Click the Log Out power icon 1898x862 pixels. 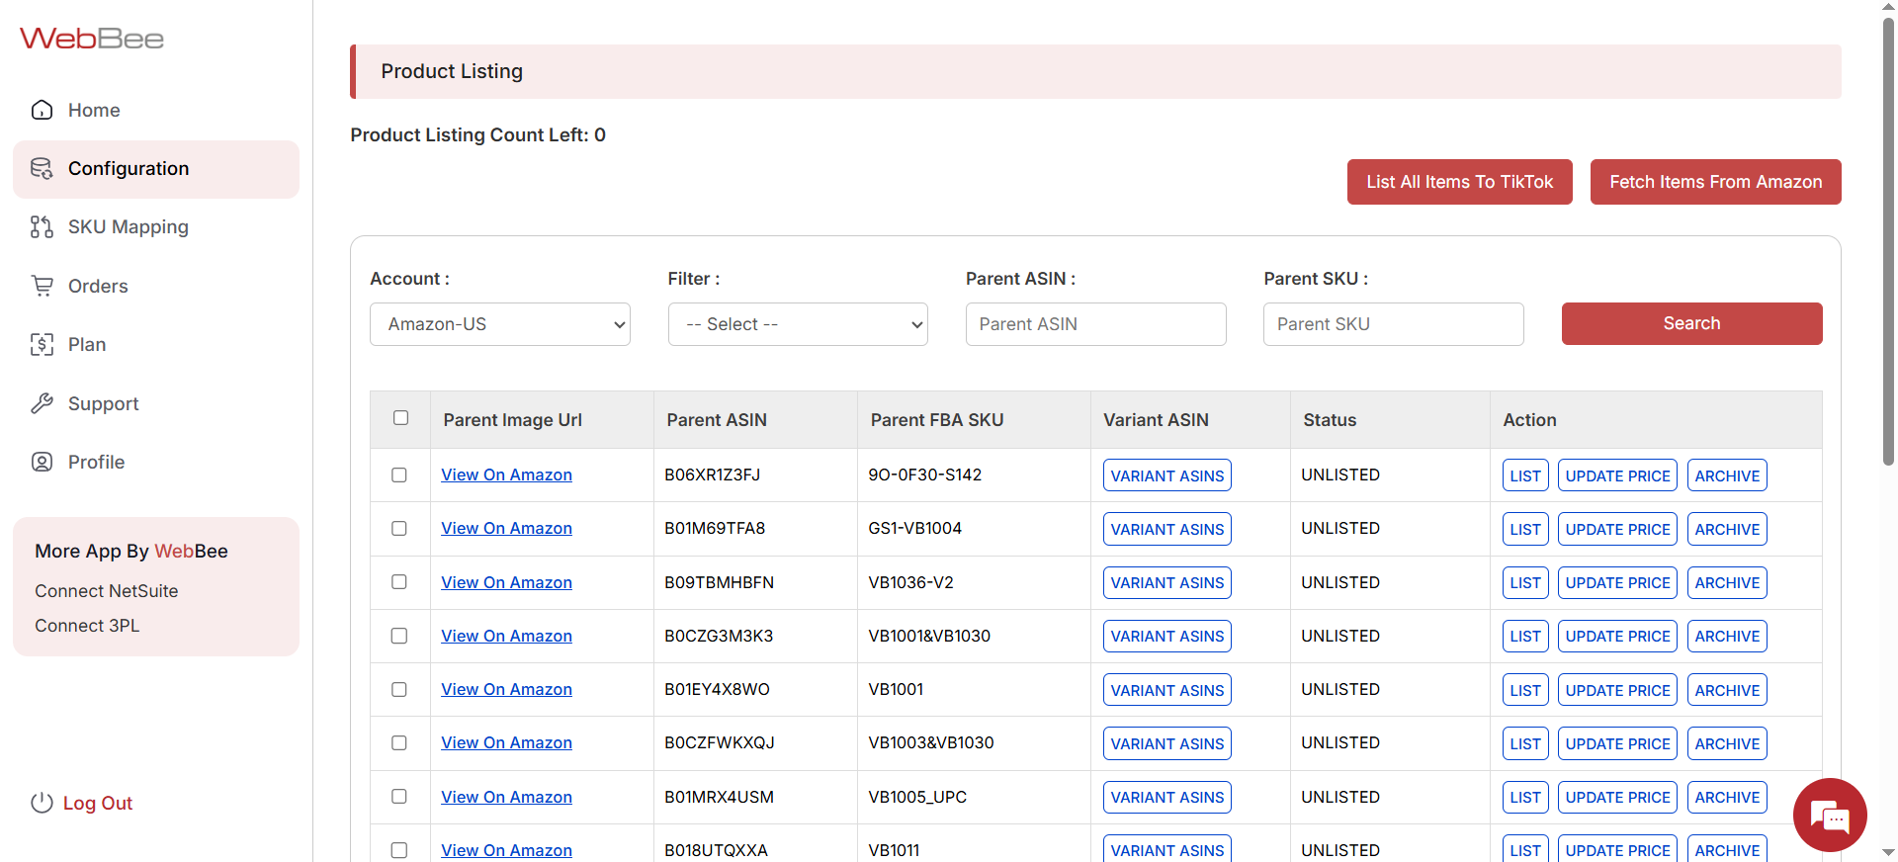click(x=42, y=803)
